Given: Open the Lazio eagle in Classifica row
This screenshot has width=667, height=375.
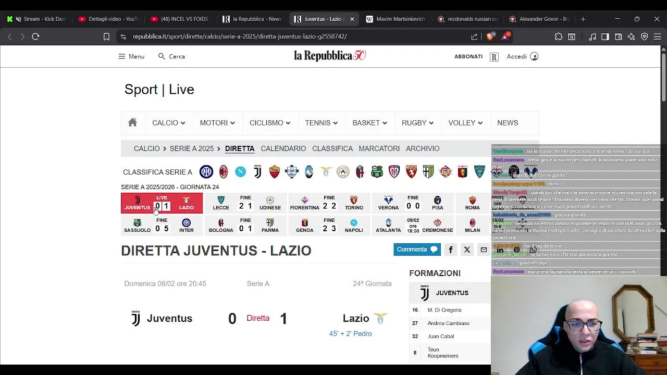Looking at the screenshot, I should [326, 172].
